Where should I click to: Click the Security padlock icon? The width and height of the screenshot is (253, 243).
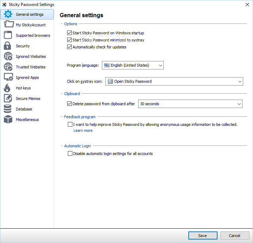click(7, 46)
